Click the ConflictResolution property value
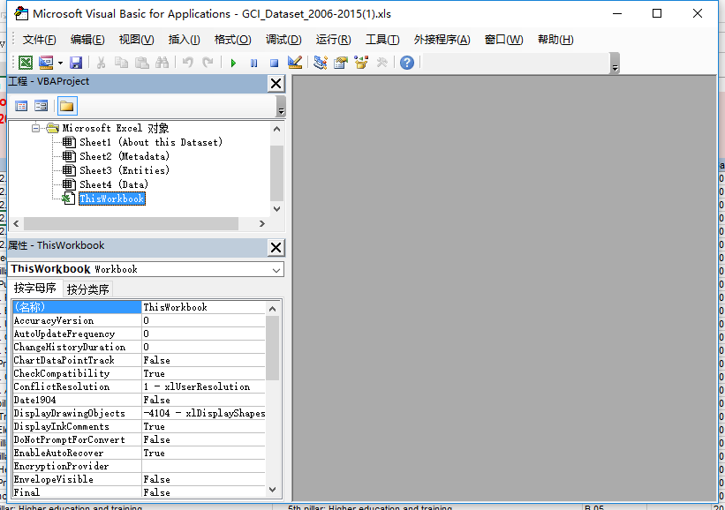Viewport: 725px width, 510px height. (x=203, y=386)
